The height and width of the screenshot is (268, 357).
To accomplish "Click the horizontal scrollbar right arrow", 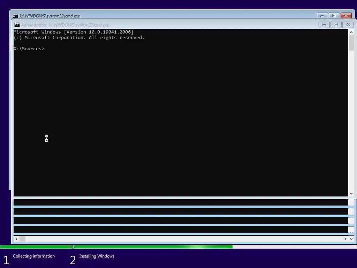I will pyautogui.click(x=345, y=239).
